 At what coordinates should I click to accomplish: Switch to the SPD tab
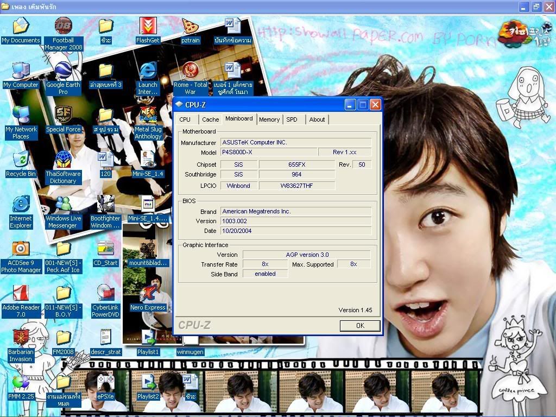coord(292,119)
